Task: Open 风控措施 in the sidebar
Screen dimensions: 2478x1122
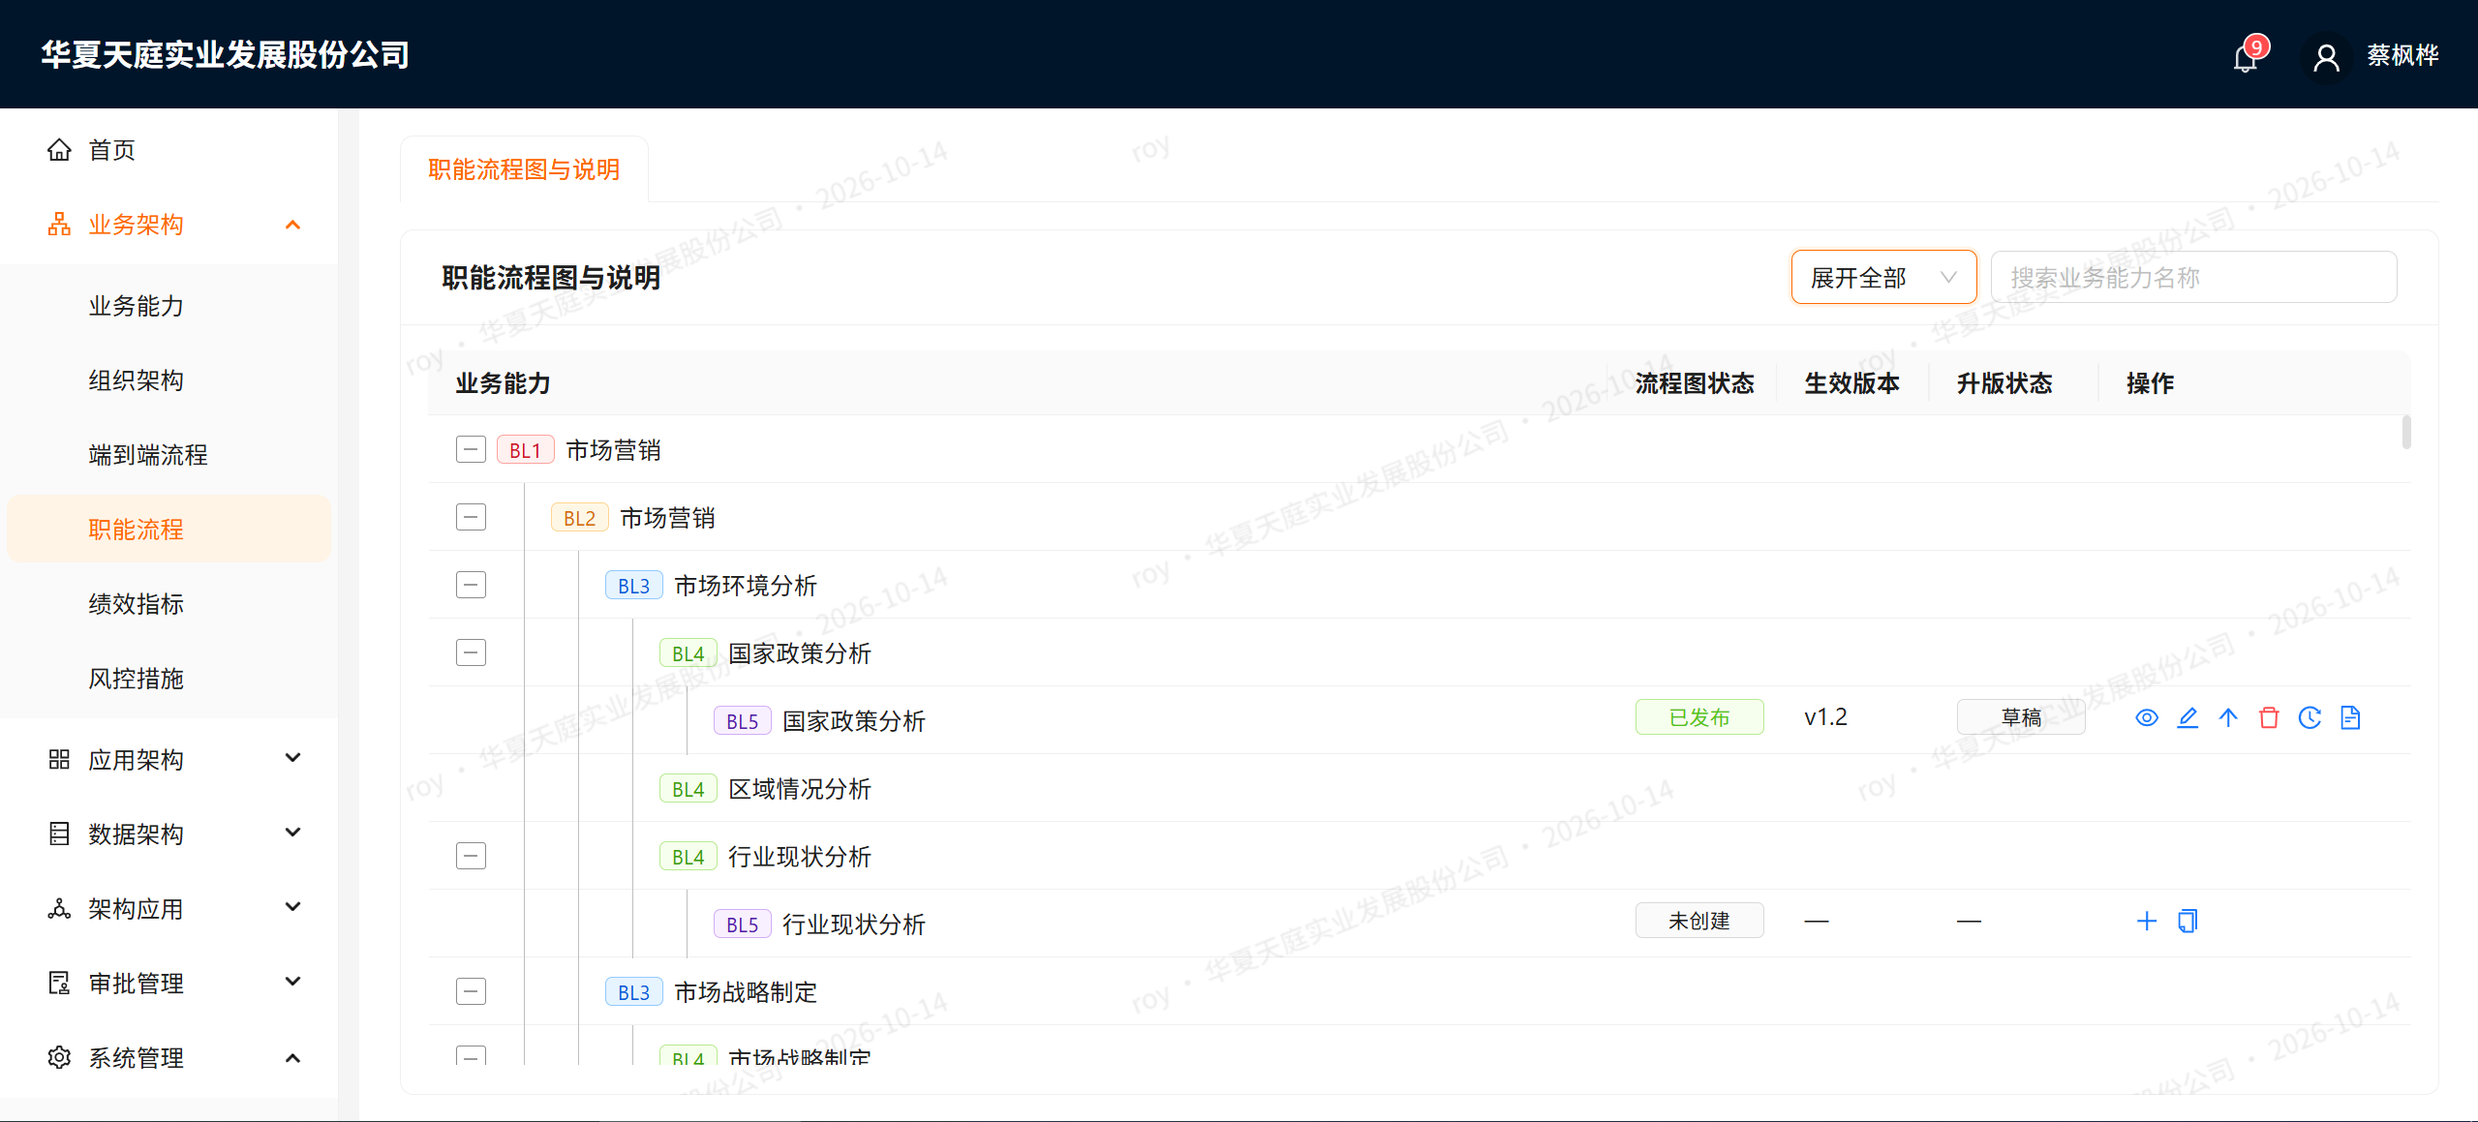Action: 168,679
